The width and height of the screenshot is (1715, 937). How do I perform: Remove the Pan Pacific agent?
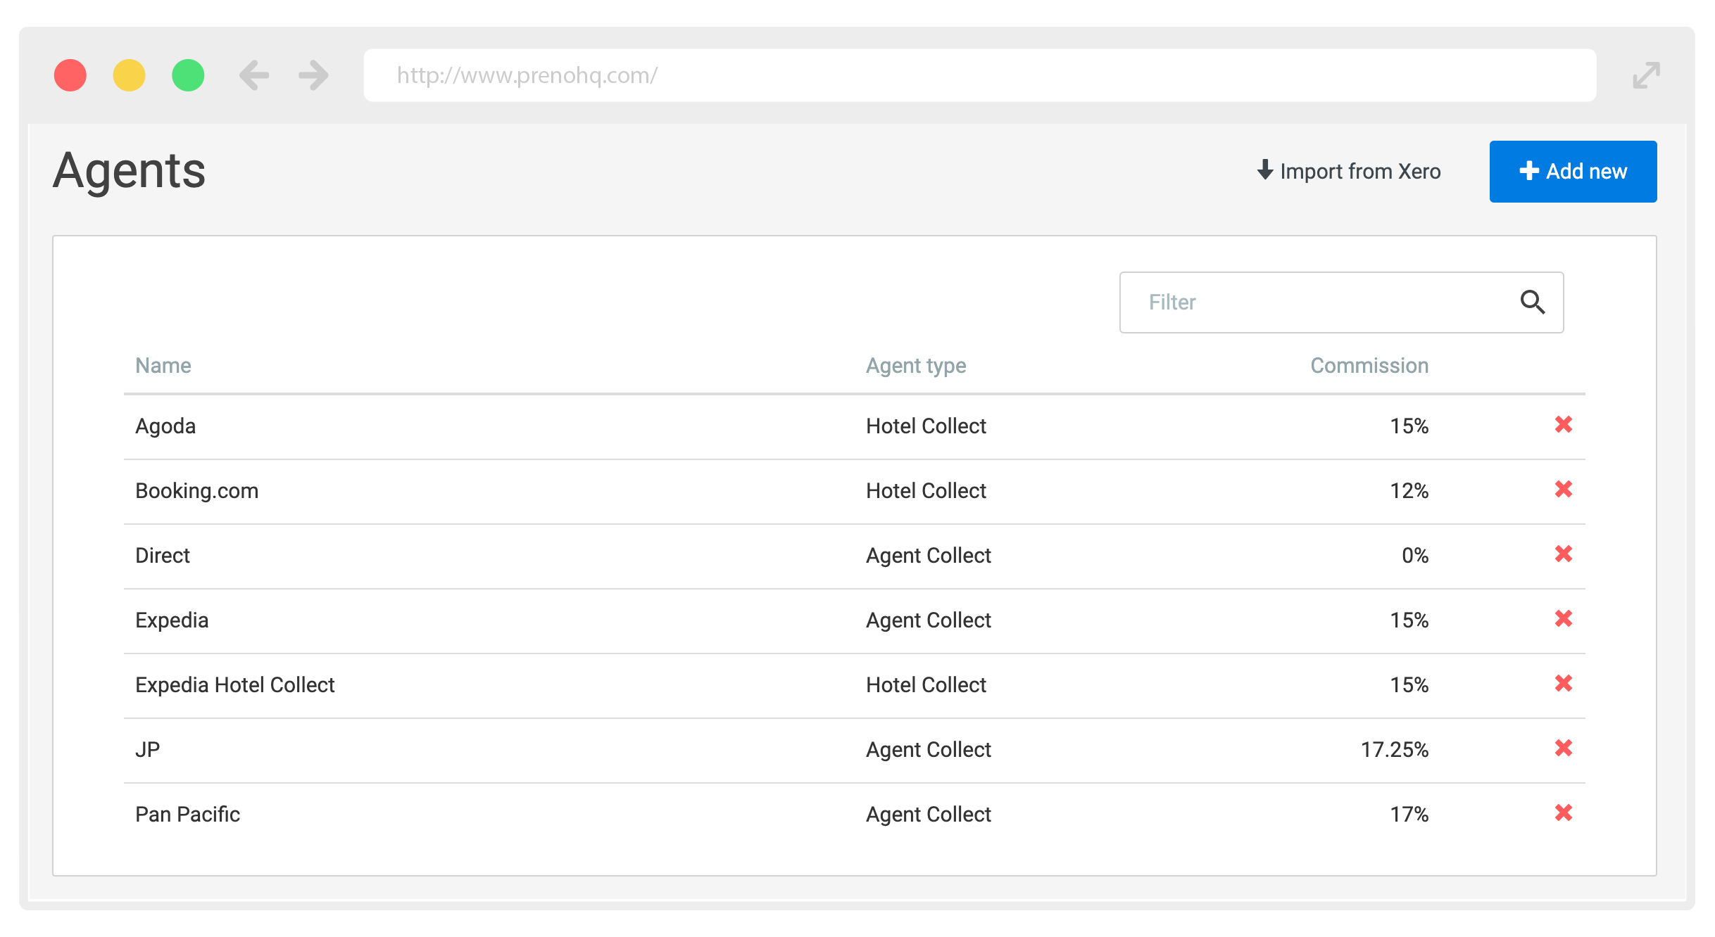[x=1564, y=812]
